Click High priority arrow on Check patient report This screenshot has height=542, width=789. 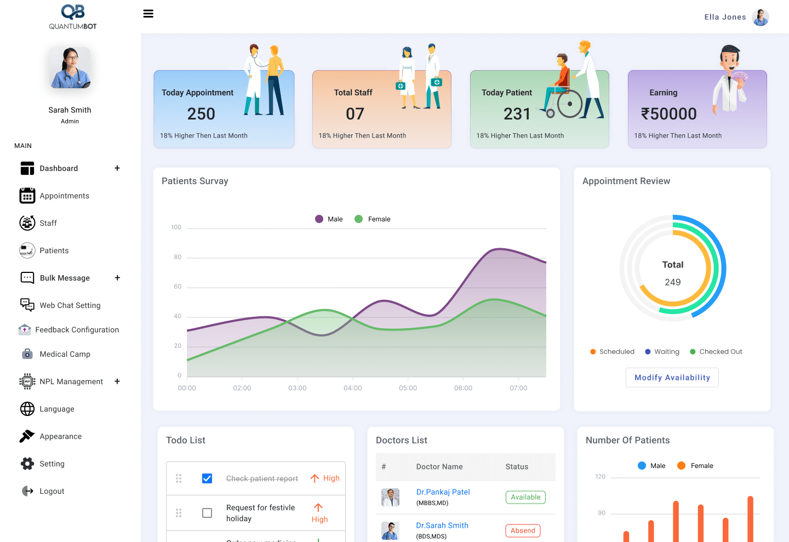click(315, 478)
